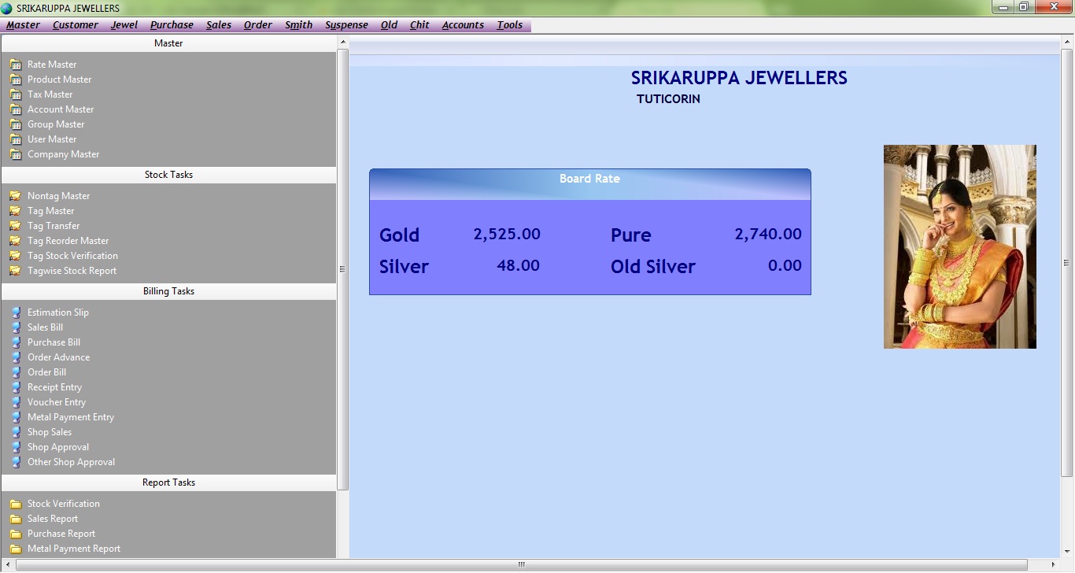Open Sales Bill from Billing Tasks

(x=45, y=327)
